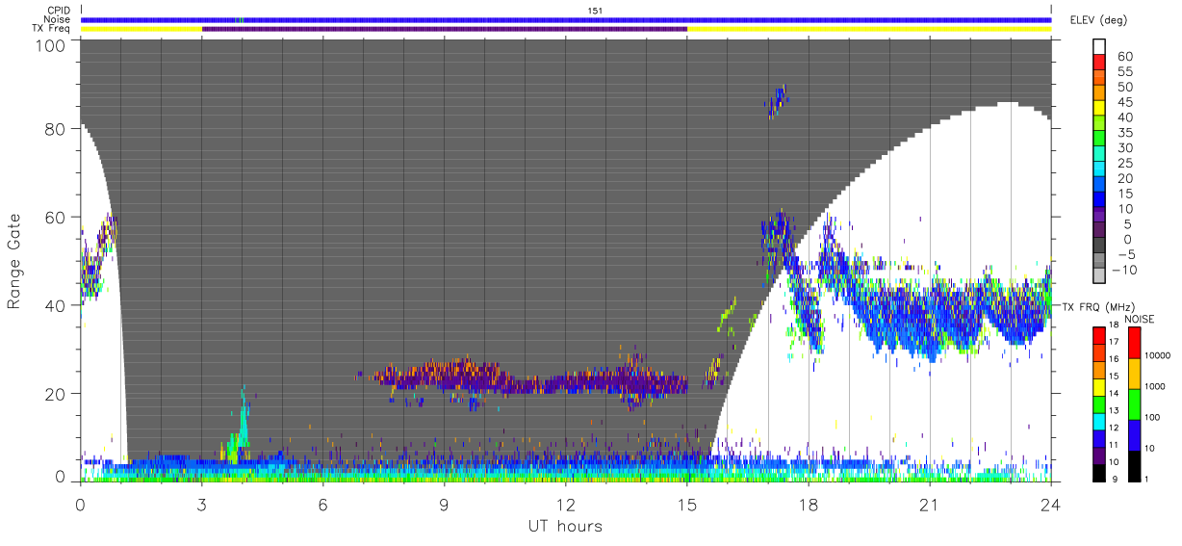Click the 'UT hours' x-axis label

[x=564, y=526]
